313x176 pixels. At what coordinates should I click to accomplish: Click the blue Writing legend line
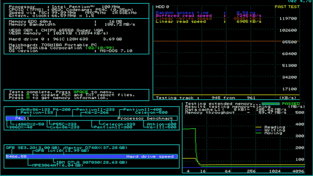click(258, 130)
